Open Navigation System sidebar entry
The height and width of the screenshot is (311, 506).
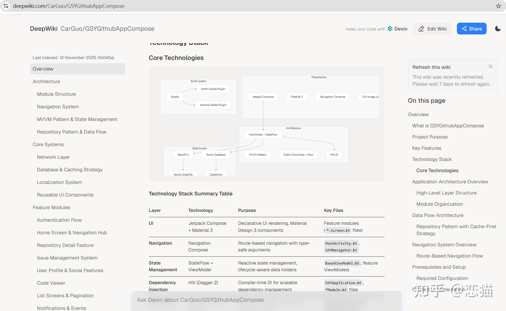pyautogui.click(x=58, y=107)
